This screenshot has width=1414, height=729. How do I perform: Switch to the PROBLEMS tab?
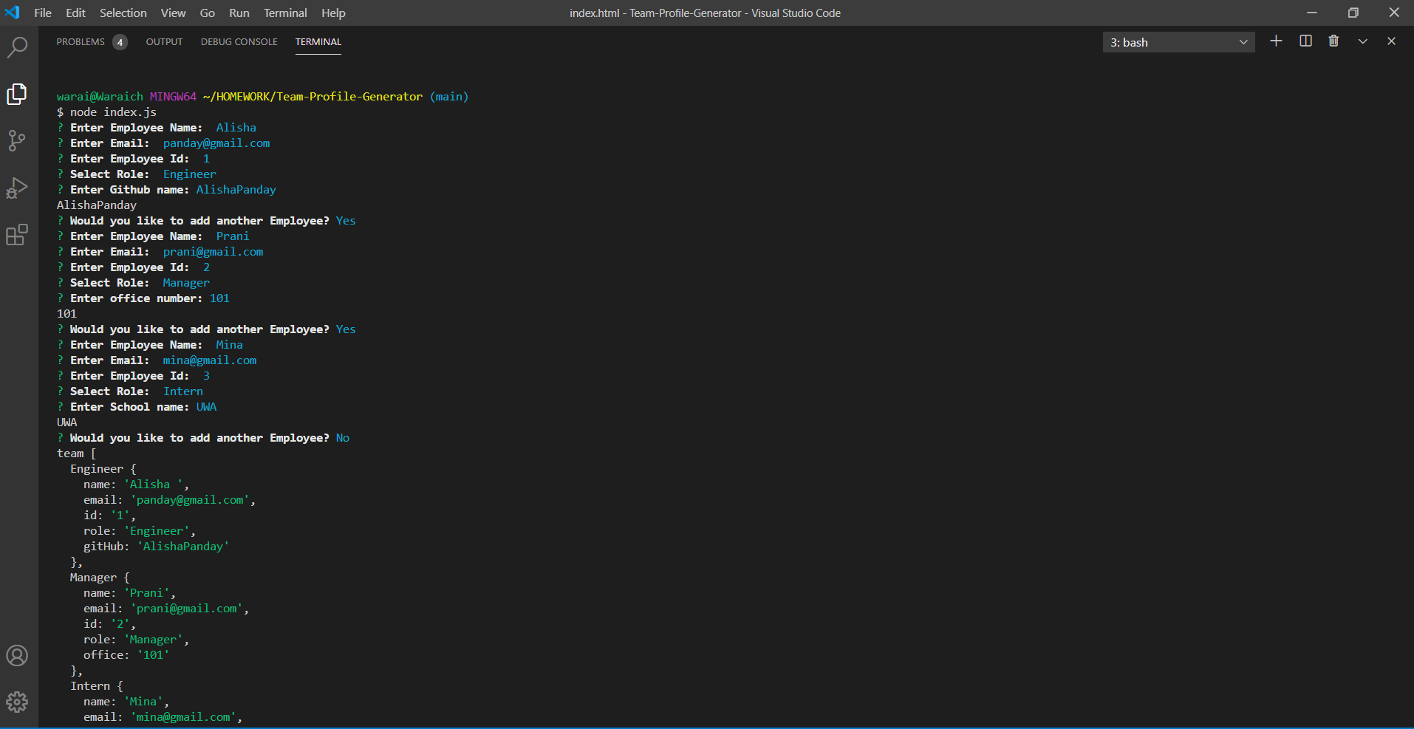[81, 42]
